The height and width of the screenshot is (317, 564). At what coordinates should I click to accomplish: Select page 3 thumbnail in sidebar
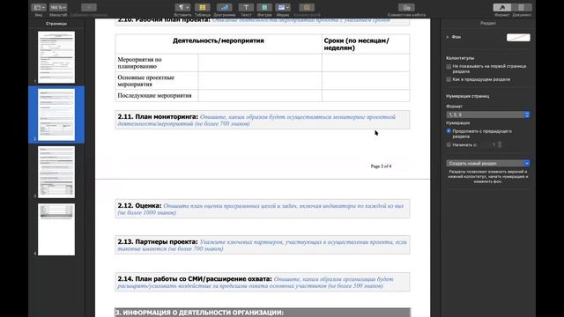point(56,173)
